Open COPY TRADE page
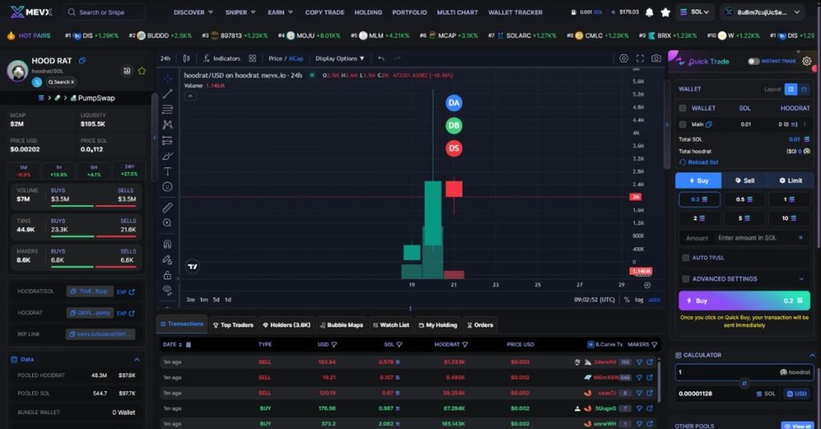Screen dimensions: 821x429 point(325,12)
